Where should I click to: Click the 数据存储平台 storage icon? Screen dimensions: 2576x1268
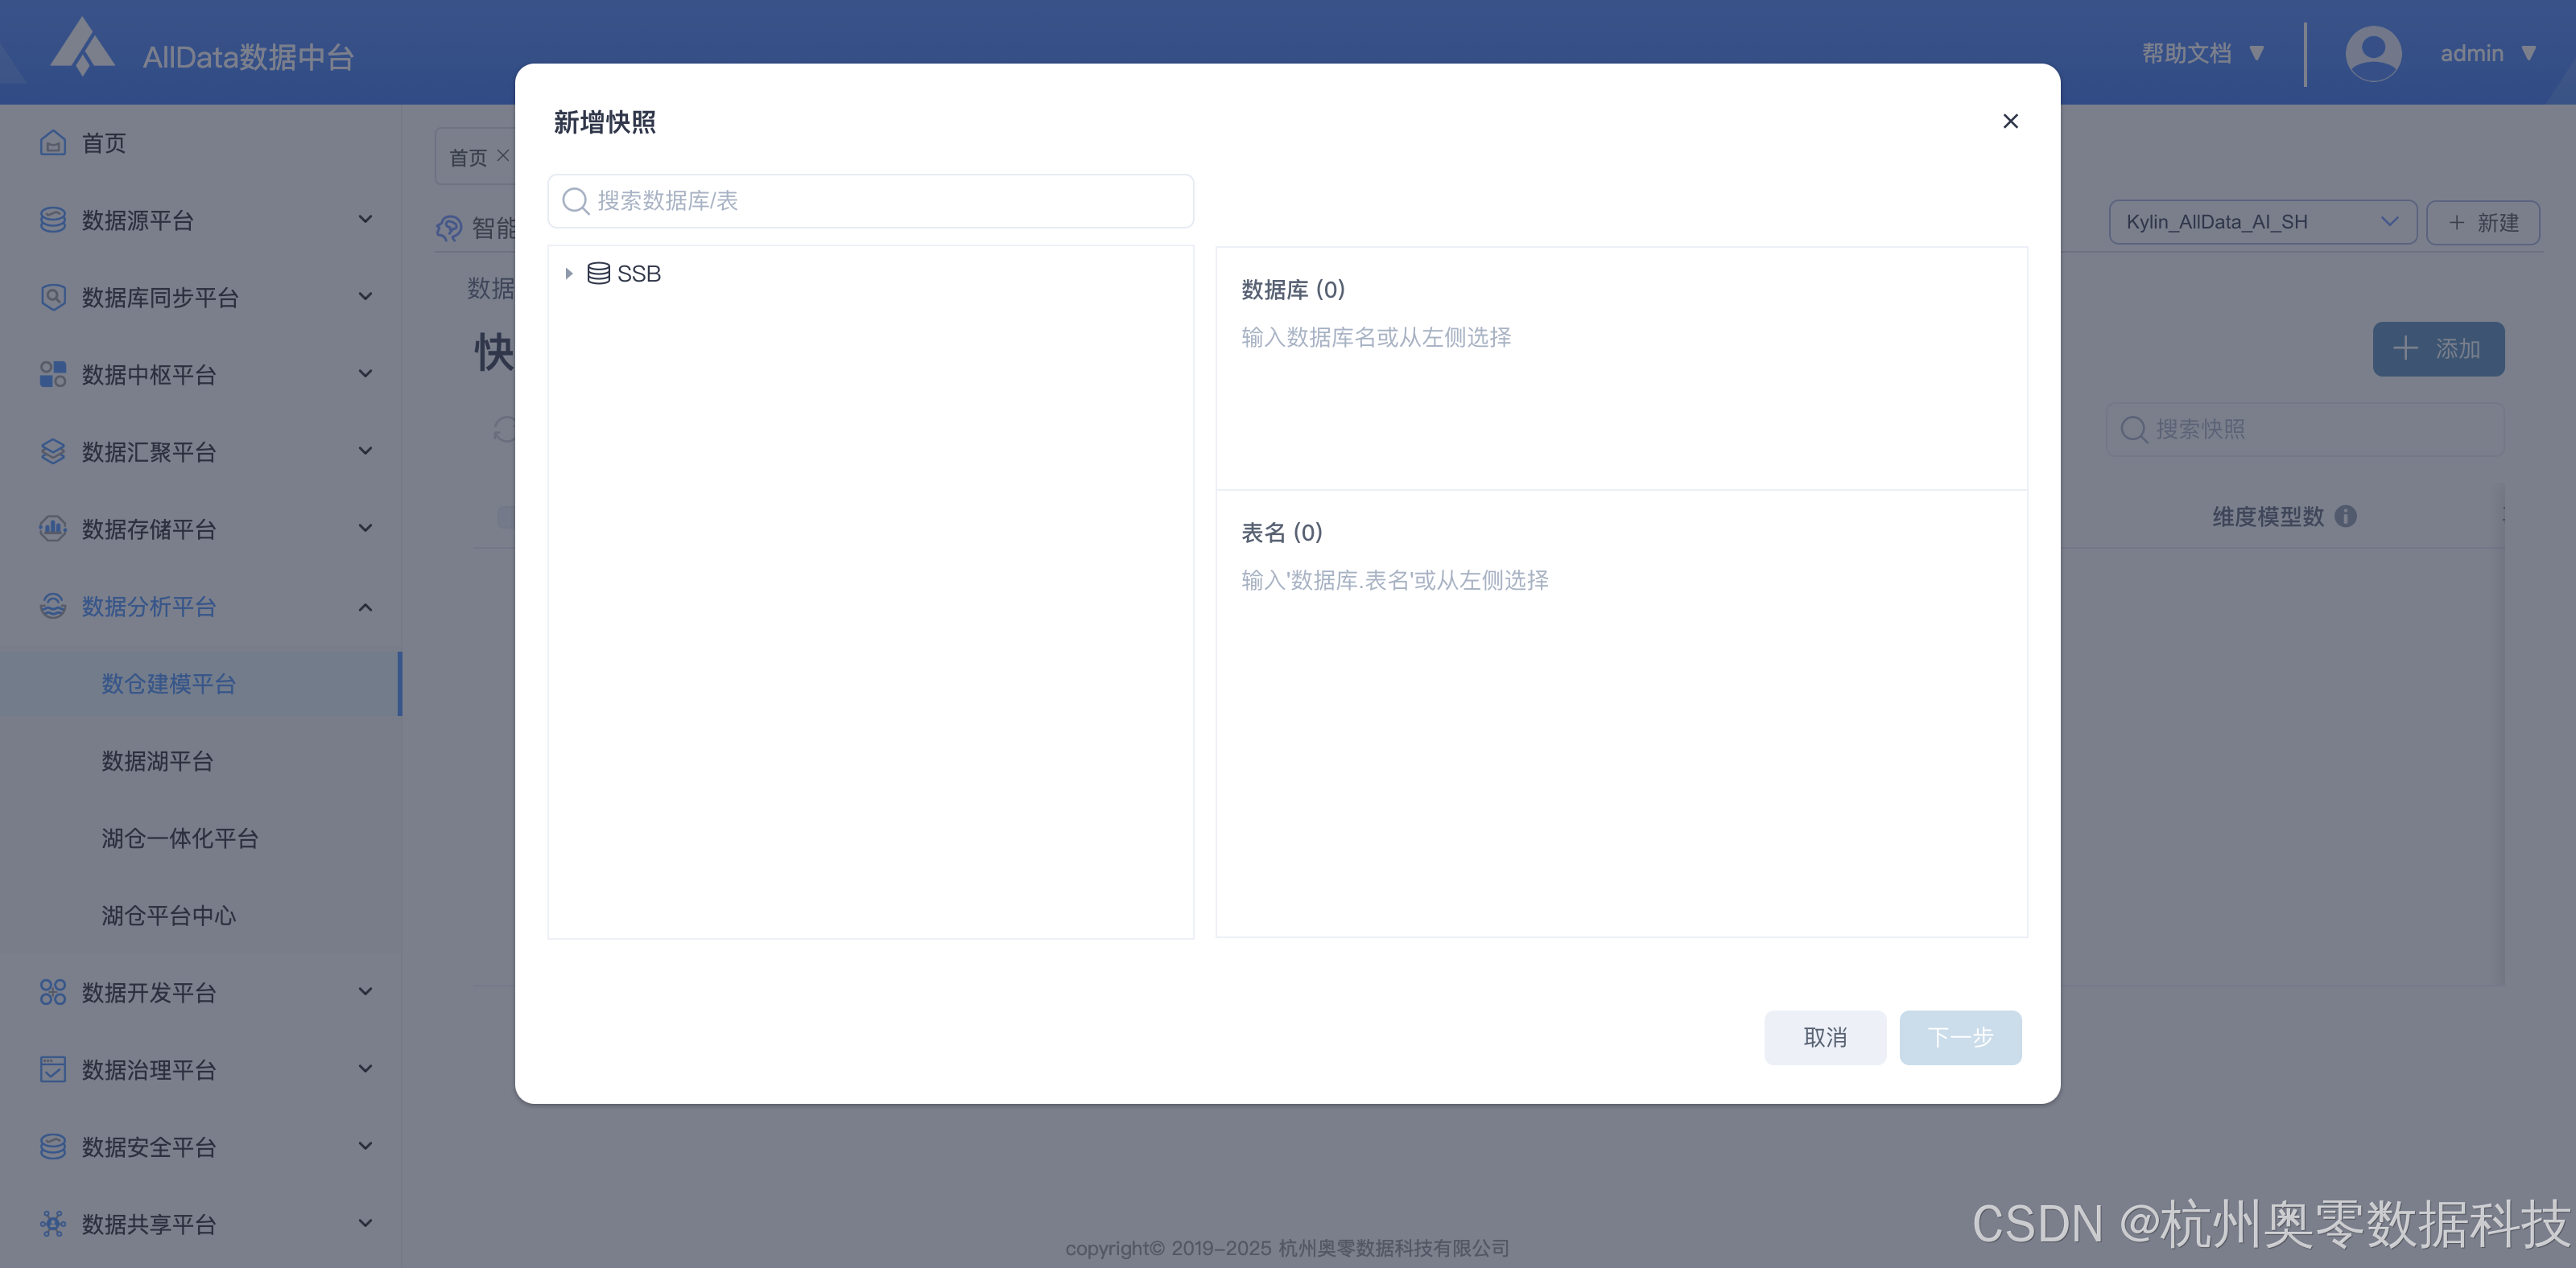pyautogui.click(x=53, y=529)
